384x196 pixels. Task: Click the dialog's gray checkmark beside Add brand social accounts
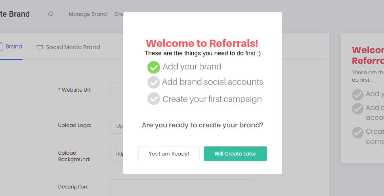pos(153,83)
